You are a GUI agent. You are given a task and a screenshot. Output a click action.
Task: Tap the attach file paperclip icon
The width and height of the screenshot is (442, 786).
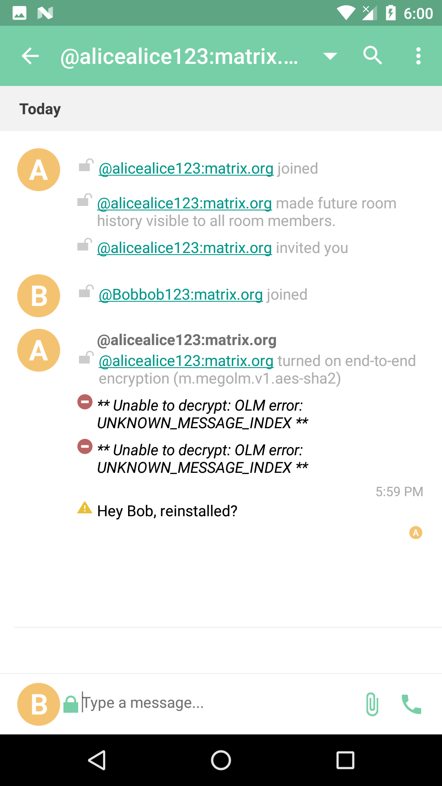(x=372, y=704)
